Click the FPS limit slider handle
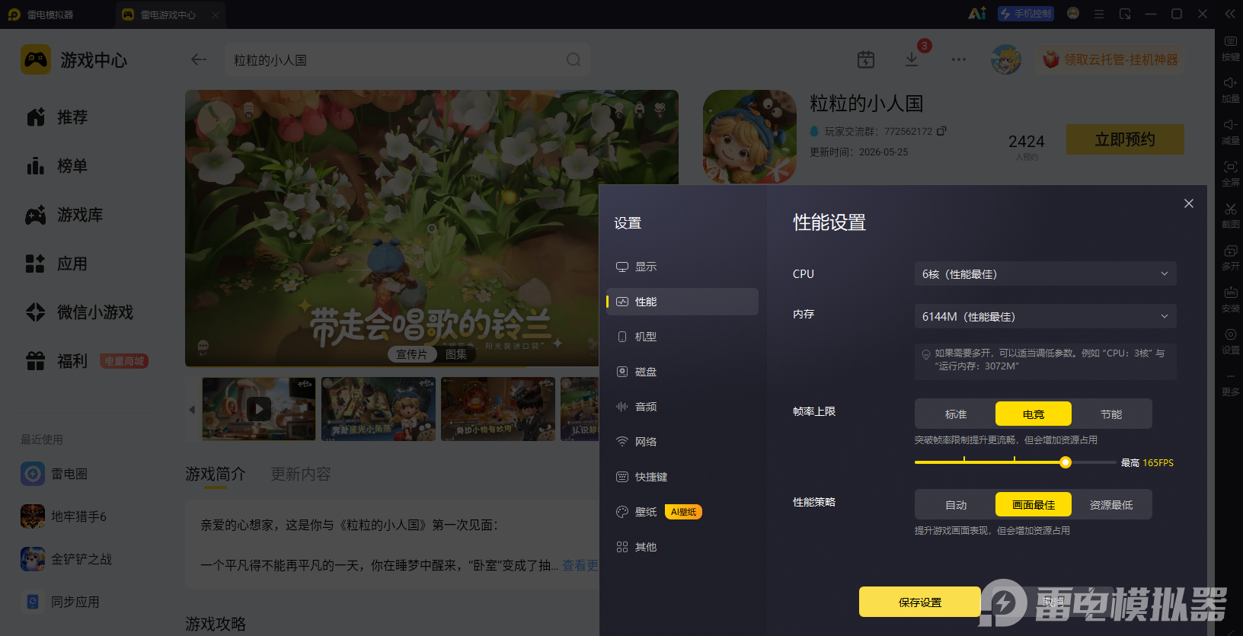Screen dimensions: 1243x636 (1066, 462)
